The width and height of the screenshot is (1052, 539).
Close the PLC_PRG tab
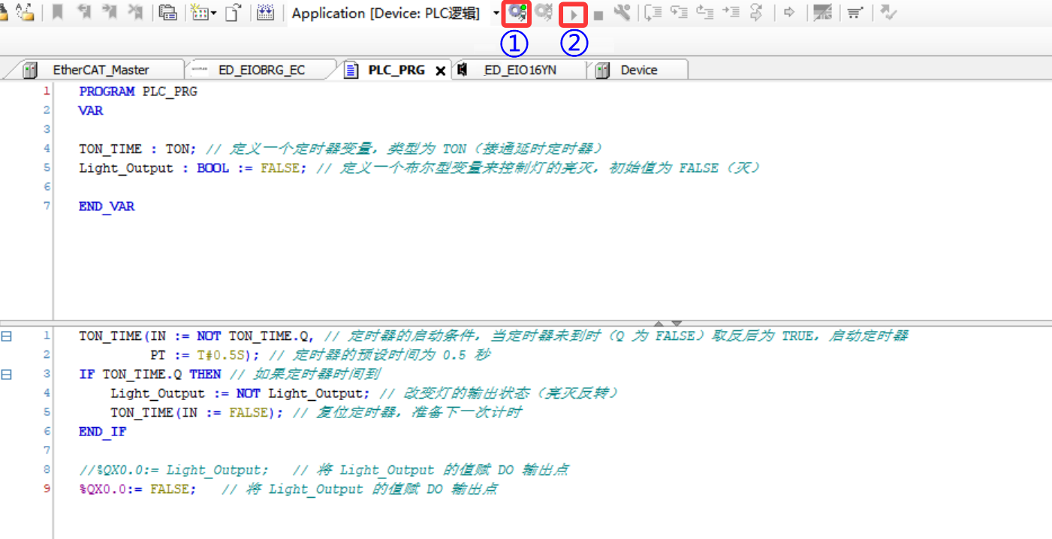(x=441, y=71)
